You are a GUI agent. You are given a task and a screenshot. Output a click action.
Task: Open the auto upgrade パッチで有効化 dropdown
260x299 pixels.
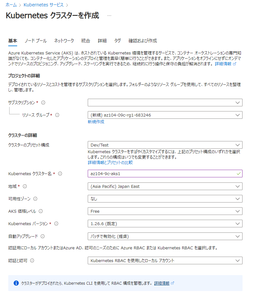coord(165,236)
